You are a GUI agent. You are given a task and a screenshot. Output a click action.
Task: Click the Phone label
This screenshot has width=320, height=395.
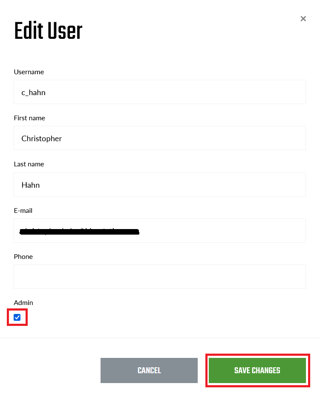click(x=23, y=257)
